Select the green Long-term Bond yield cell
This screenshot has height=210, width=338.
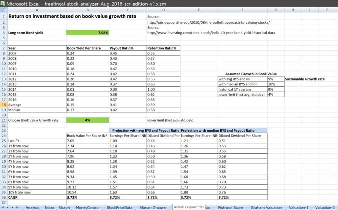[x=87, y=33]
